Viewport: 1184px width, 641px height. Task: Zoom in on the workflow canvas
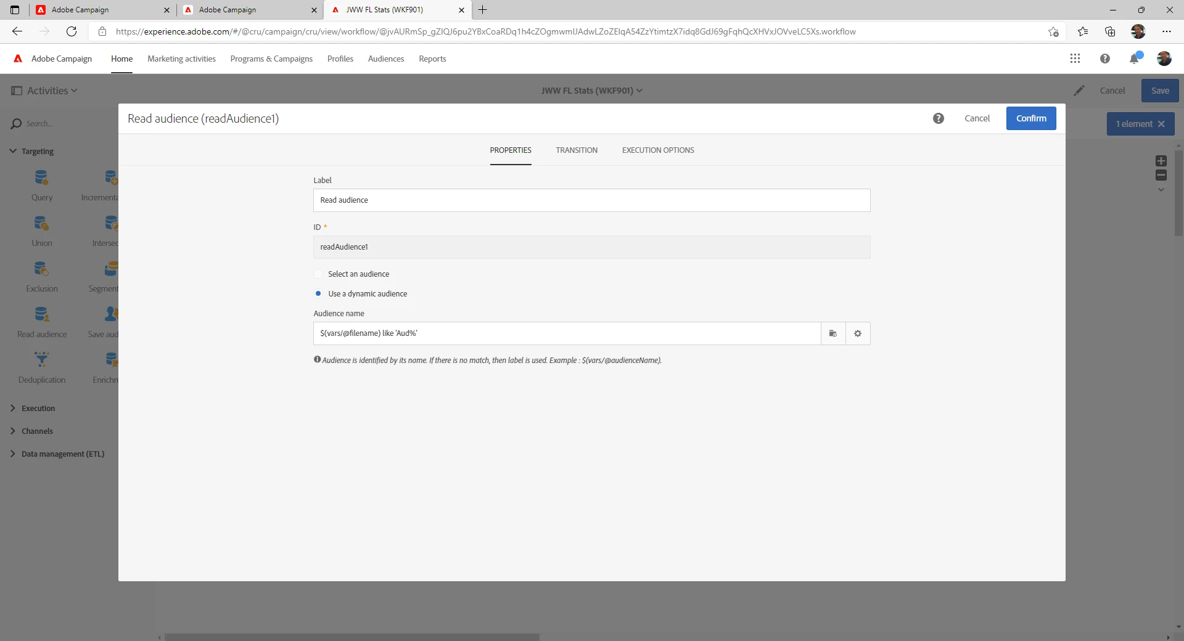[x=1161, y=161]
